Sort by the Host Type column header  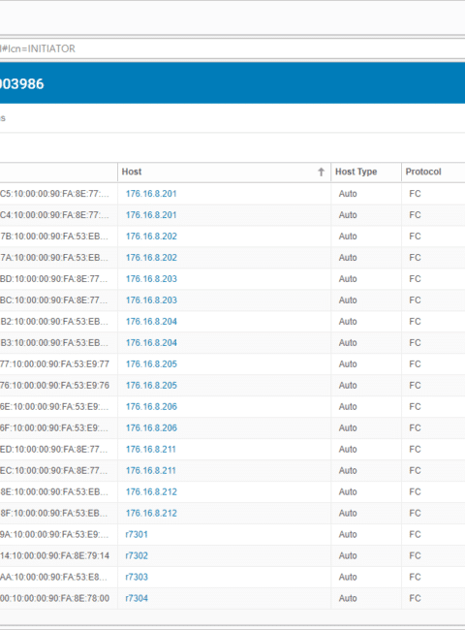(356, 172)
